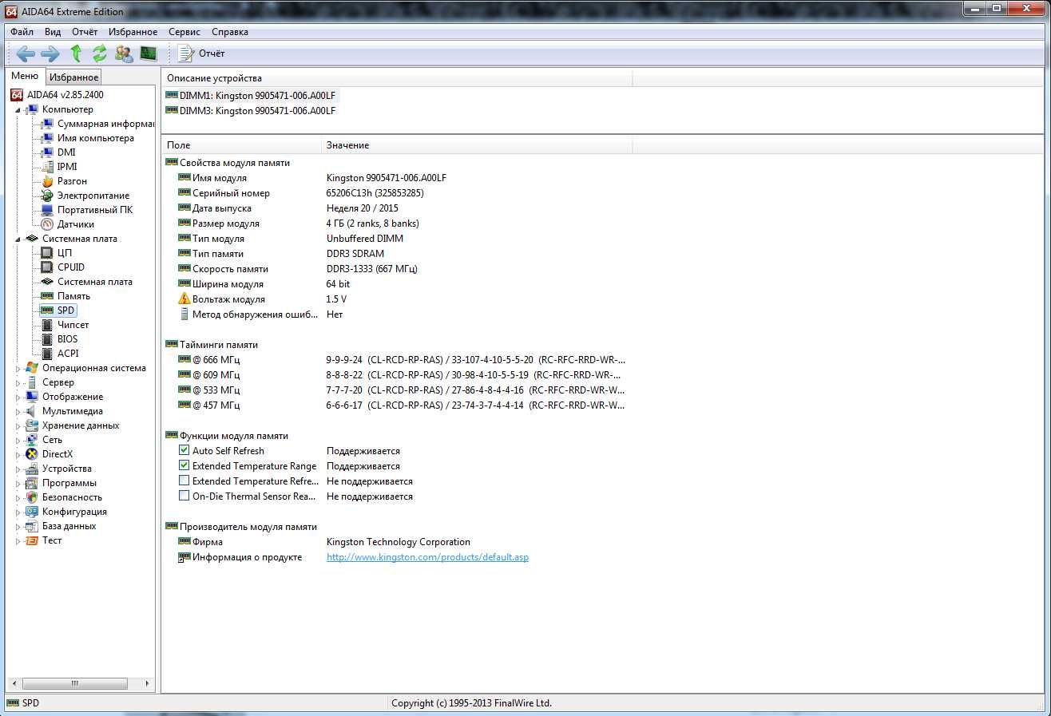Select DIMM3 Kingston module row

pos(251,110)
